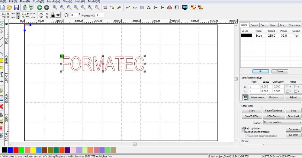Click the Pause/Continue button
302x158 pixels.
274,111
